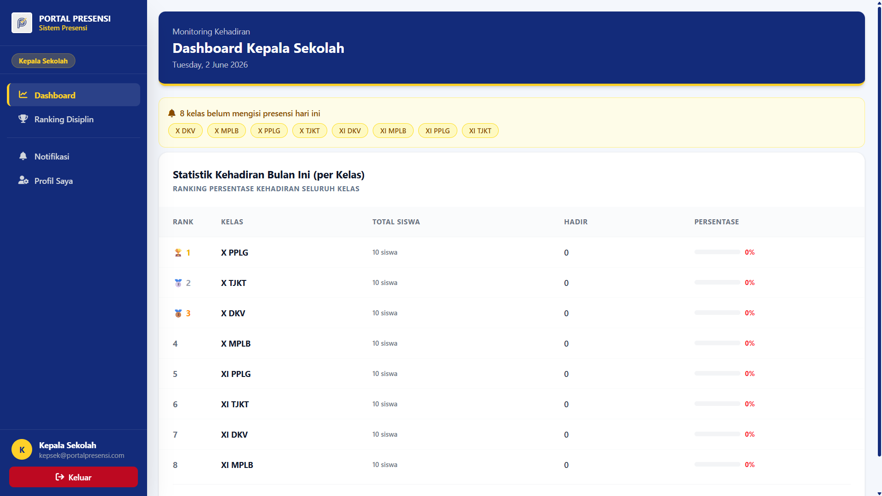Open the Dashboard menu item

74,95
